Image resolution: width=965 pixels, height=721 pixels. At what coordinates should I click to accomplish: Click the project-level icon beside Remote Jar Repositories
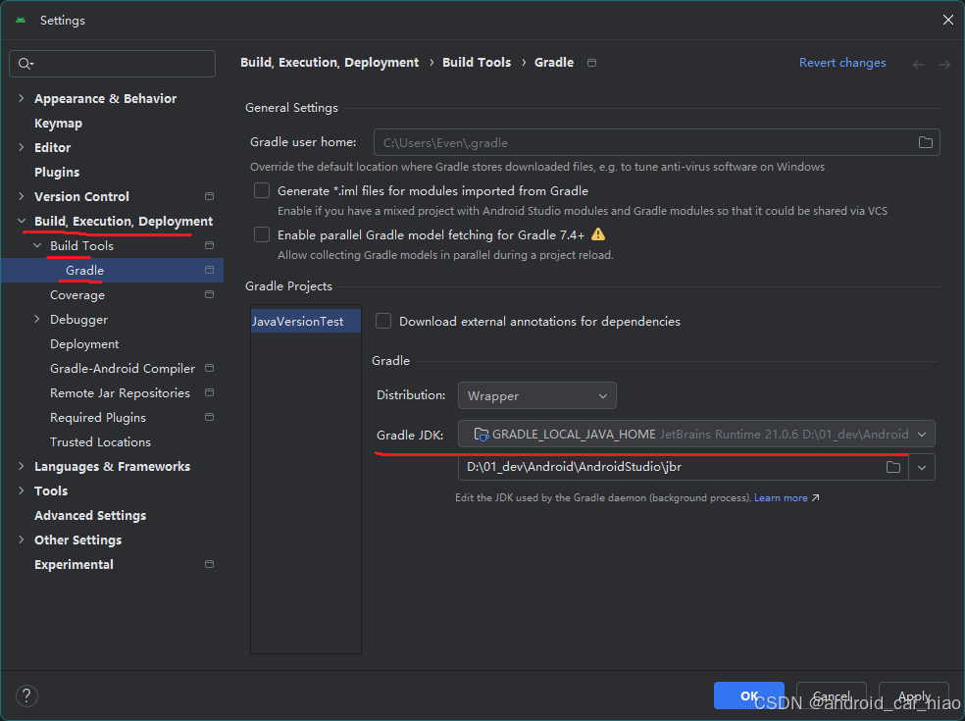[x=209, y=392]
